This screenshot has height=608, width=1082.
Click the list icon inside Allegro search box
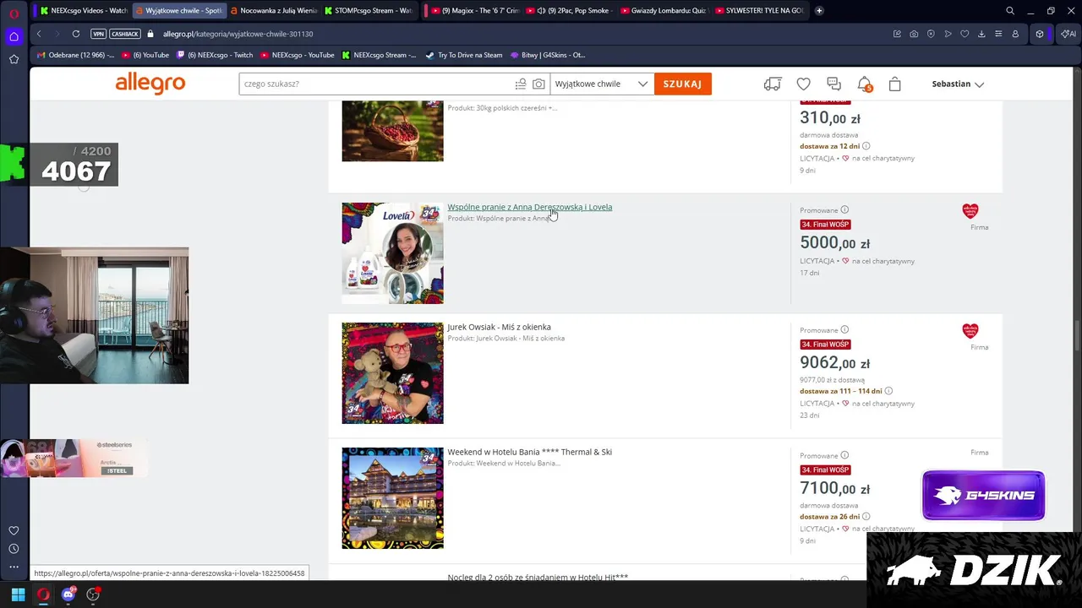pyautogui.click(x=521, y=84)
